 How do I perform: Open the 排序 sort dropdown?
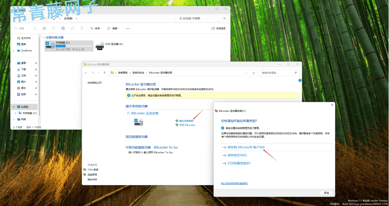coord(96,28)
